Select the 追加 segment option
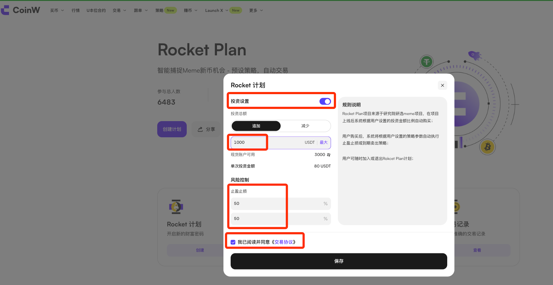Screen dimensions: 553x285 pos(256,126)
